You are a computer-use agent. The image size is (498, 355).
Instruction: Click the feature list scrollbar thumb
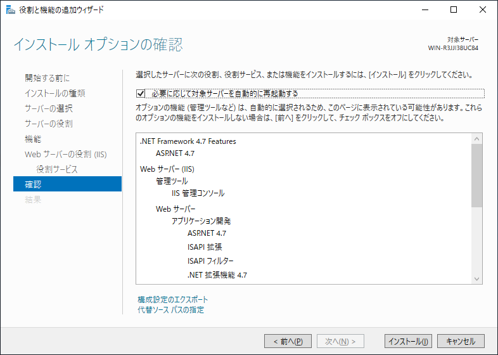point(477,174)
